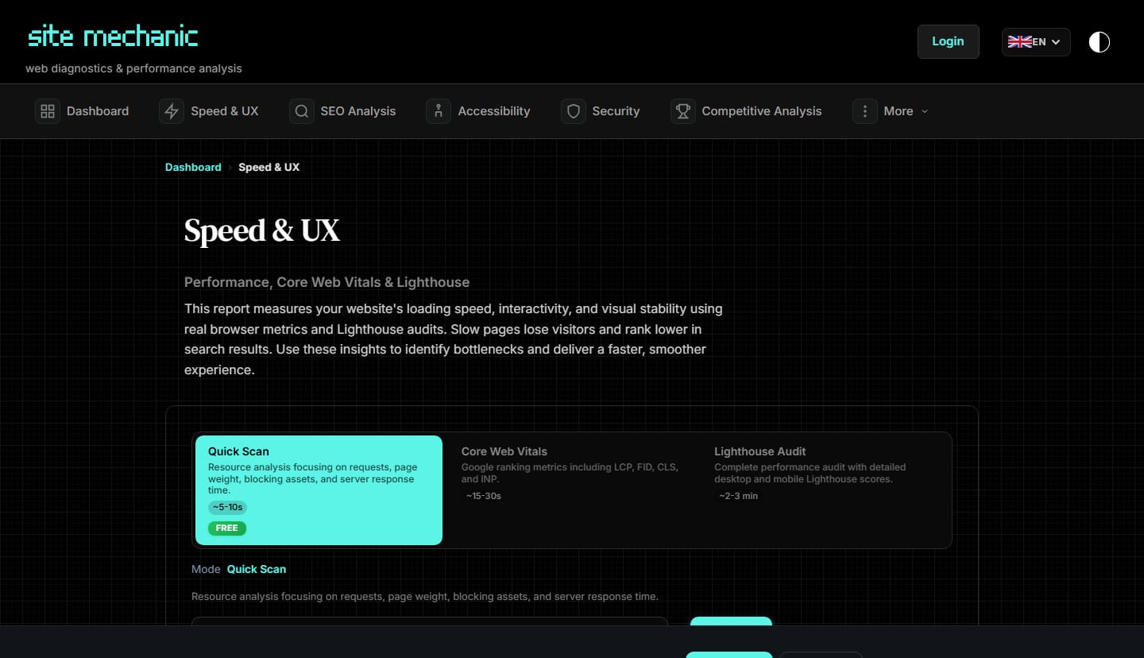Open the Speed & UX nav item
Viewport: 1144px width, 658px height.
(209, 111)
